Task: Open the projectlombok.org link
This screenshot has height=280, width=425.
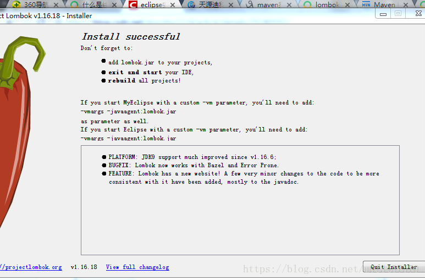Action: coord(31,267)
